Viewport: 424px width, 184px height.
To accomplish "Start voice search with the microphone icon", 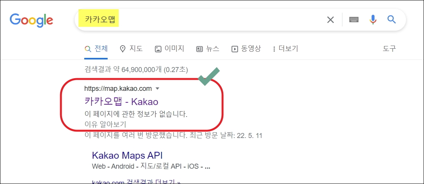I will [373, 20].
